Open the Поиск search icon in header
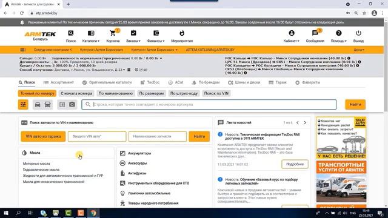The height and width of the screenshot is (218, 388). (71, 36)
